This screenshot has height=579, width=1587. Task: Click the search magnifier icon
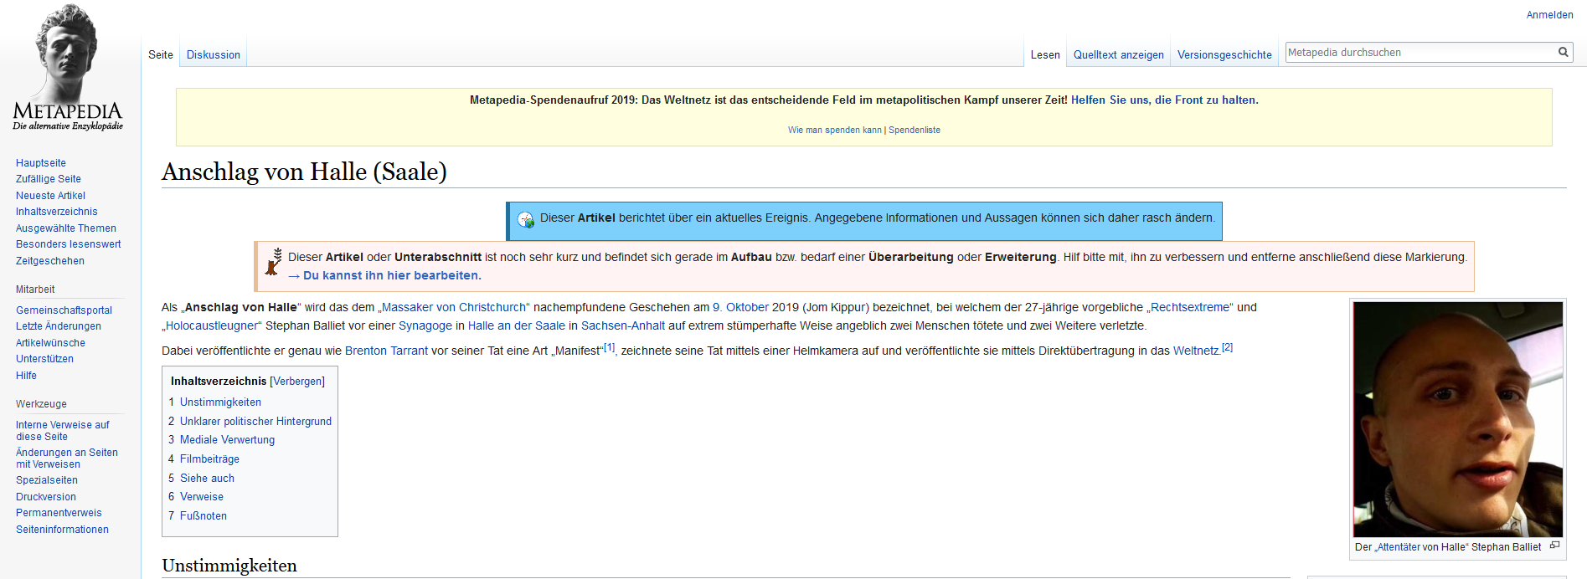click(x=1563, y=52)
